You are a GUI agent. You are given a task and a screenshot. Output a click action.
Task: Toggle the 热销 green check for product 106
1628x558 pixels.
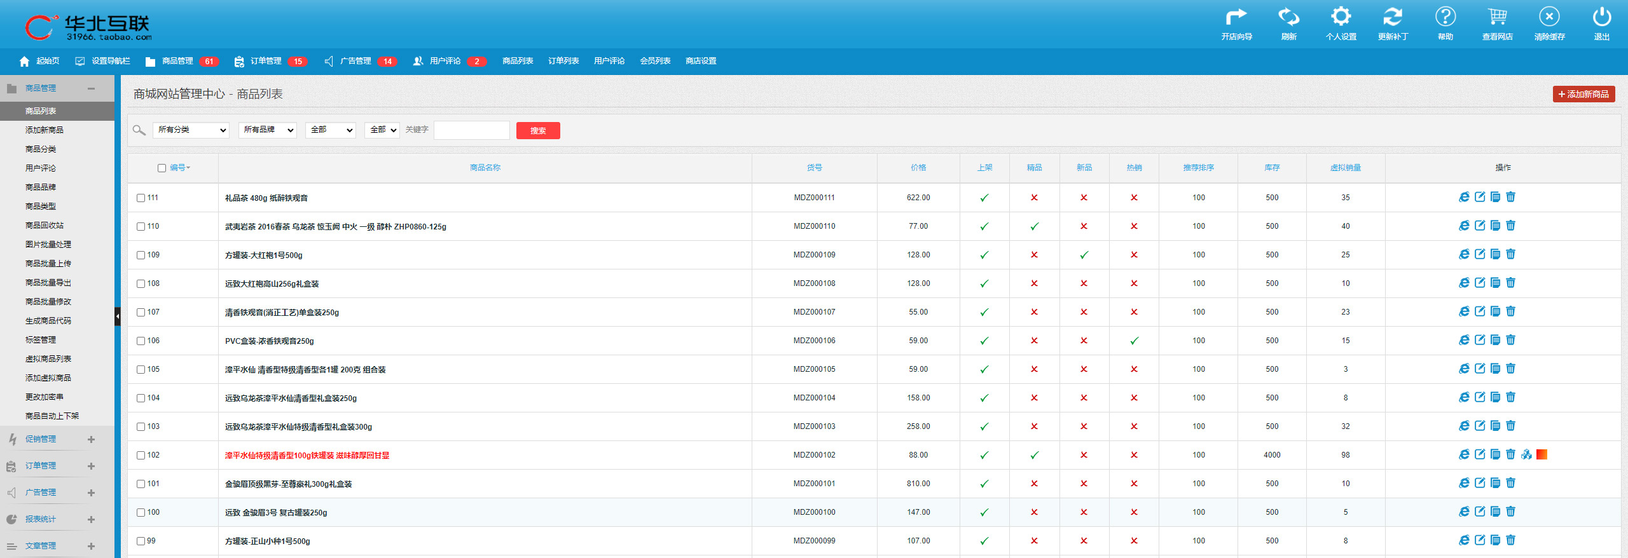[1134, 341]
